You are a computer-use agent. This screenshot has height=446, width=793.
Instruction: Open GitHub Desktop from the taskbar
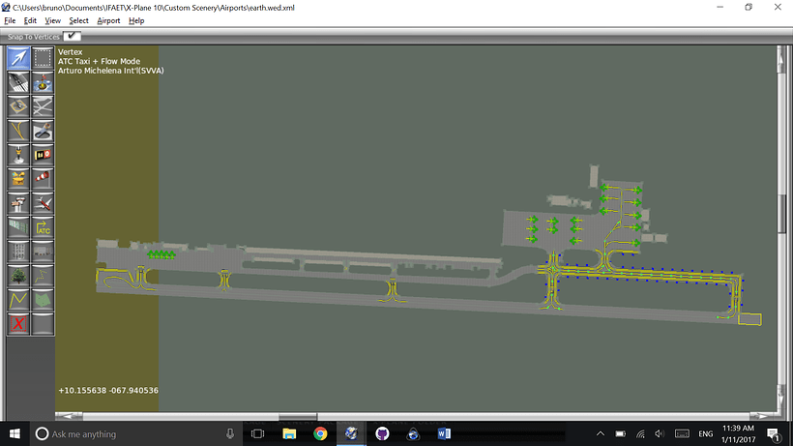tap(382, 433)
